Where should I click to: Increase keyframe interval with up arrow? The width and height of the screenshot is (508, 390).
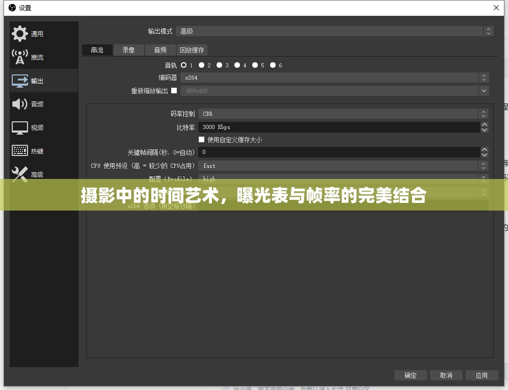pyautogui.click(x=485, y=149)
